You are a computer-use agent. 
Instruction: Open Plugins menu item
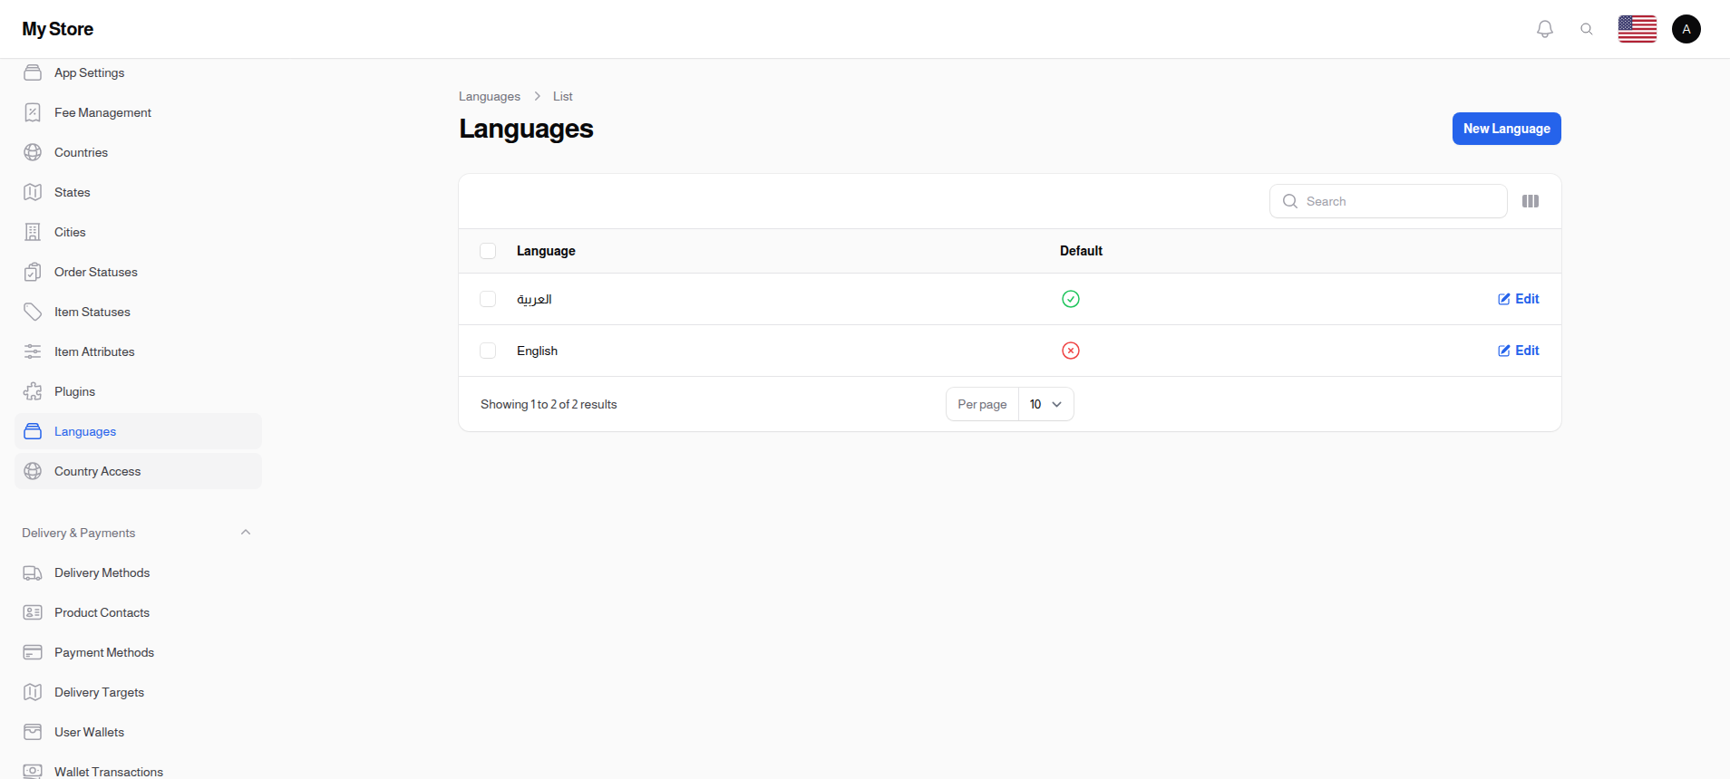(138, 391)
